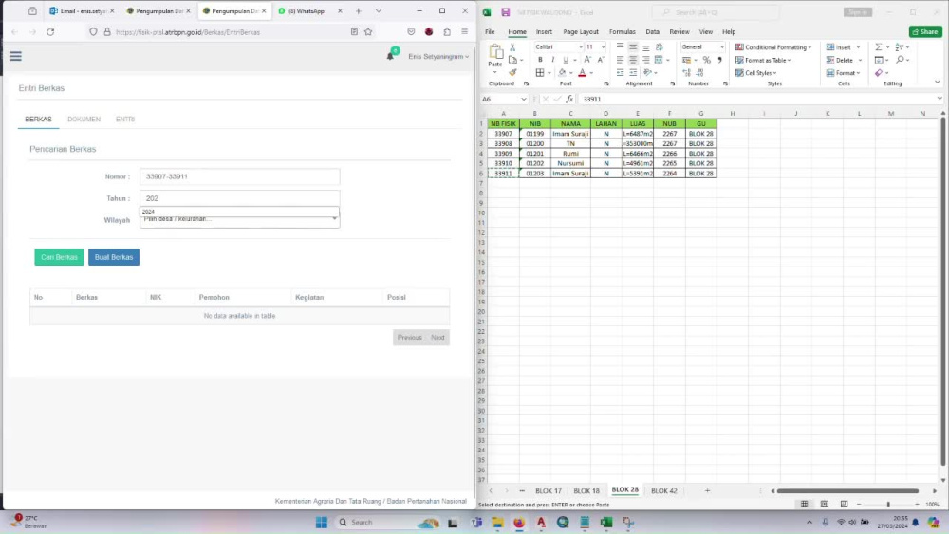Open the Wilayah desa/kelurahan dropdown
This screenshot has height=534, width=949.
click(x=240, y=220)
